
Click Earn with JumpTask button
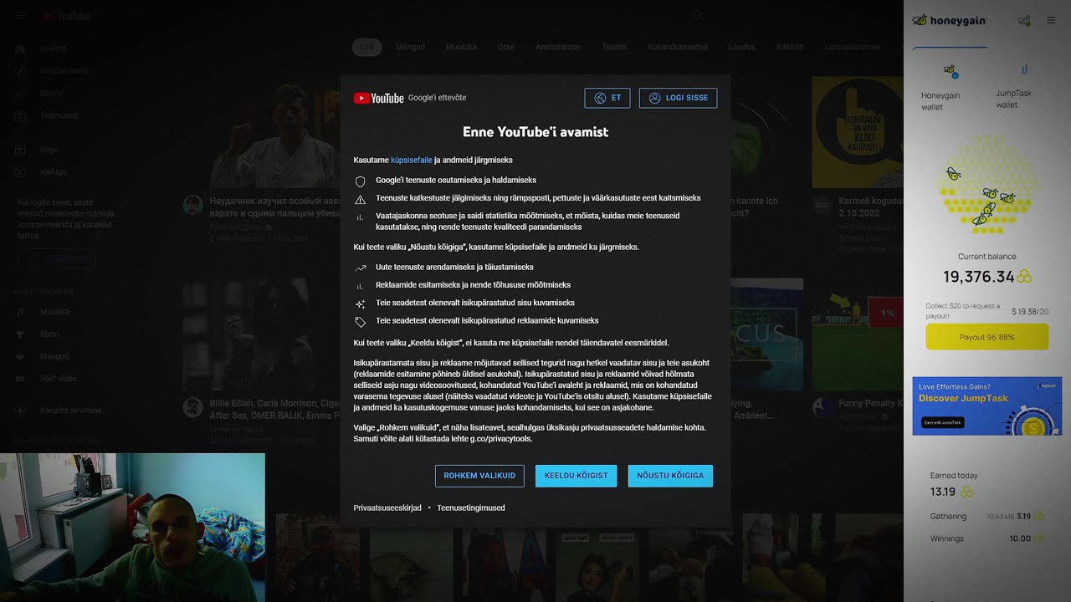pyautogui.click(x=943, y=422)
